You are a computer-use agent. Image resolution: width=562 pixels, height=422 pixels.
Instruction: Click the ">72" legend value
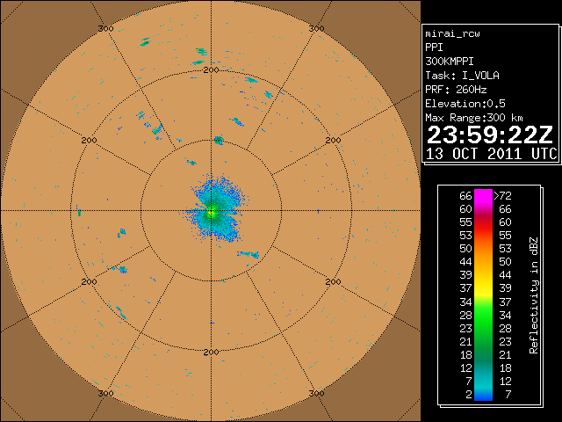tap(503, 196)
